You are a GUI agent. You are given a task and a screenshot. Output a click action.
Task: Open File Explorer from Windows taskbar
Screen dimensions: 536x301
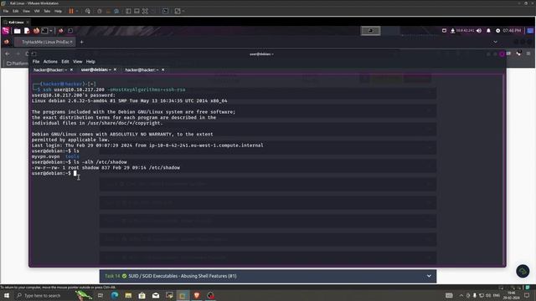pyautogui.click(x=128, y=295)
